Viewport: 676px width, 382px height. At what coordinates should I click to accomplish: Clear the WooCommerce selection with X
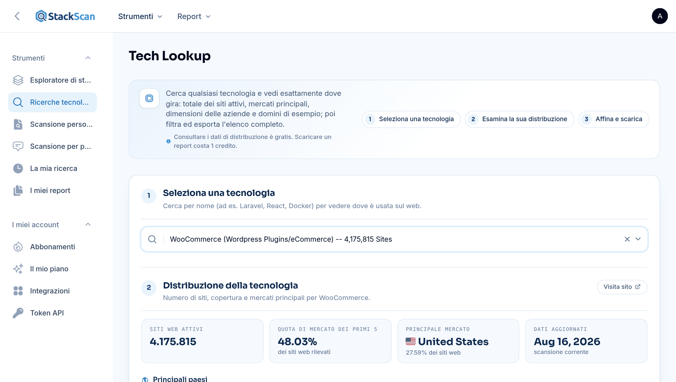click(627, 239)
